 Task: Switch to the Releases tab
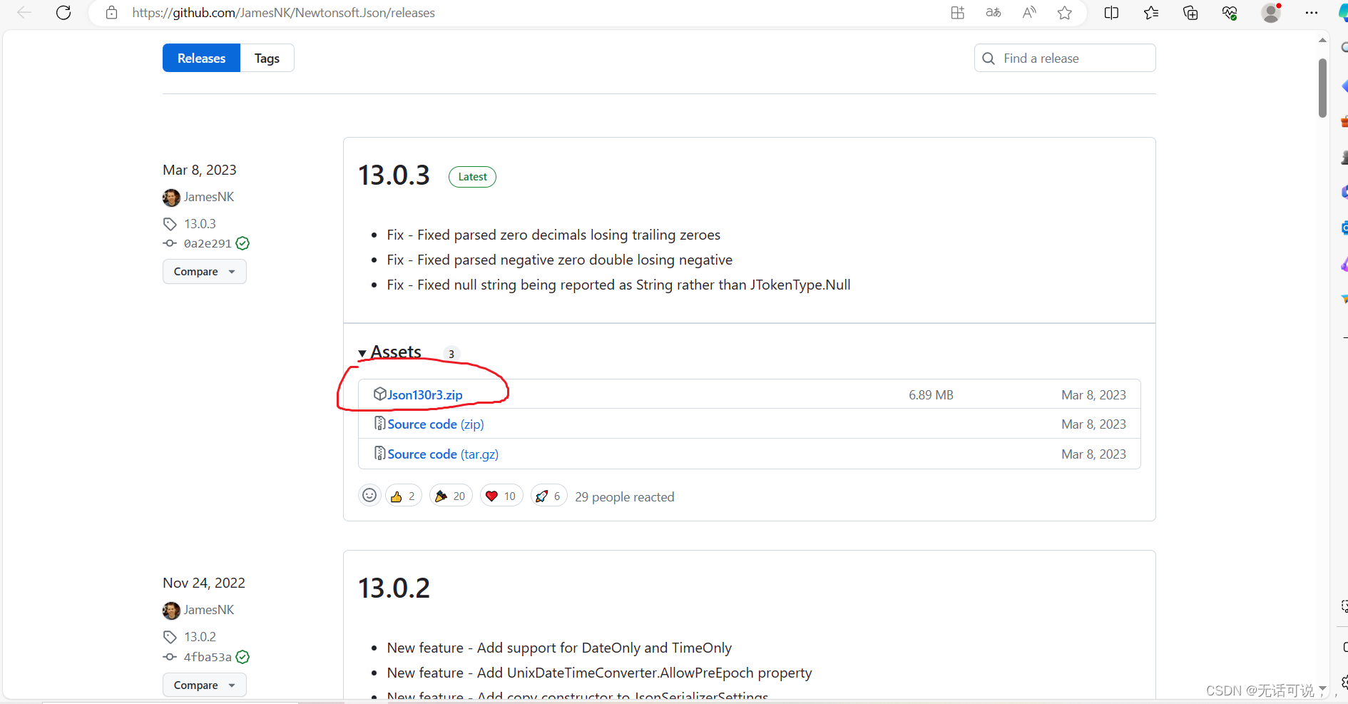201,58
